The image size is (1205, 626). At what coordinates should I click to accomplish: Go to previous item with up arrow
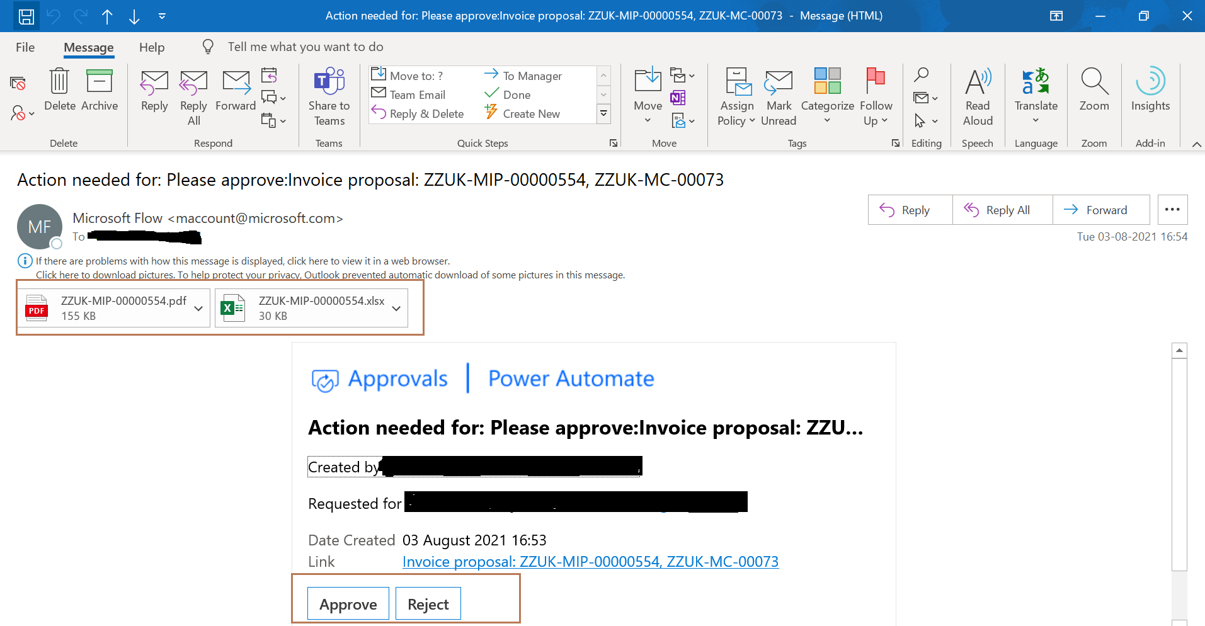point(107,16)
